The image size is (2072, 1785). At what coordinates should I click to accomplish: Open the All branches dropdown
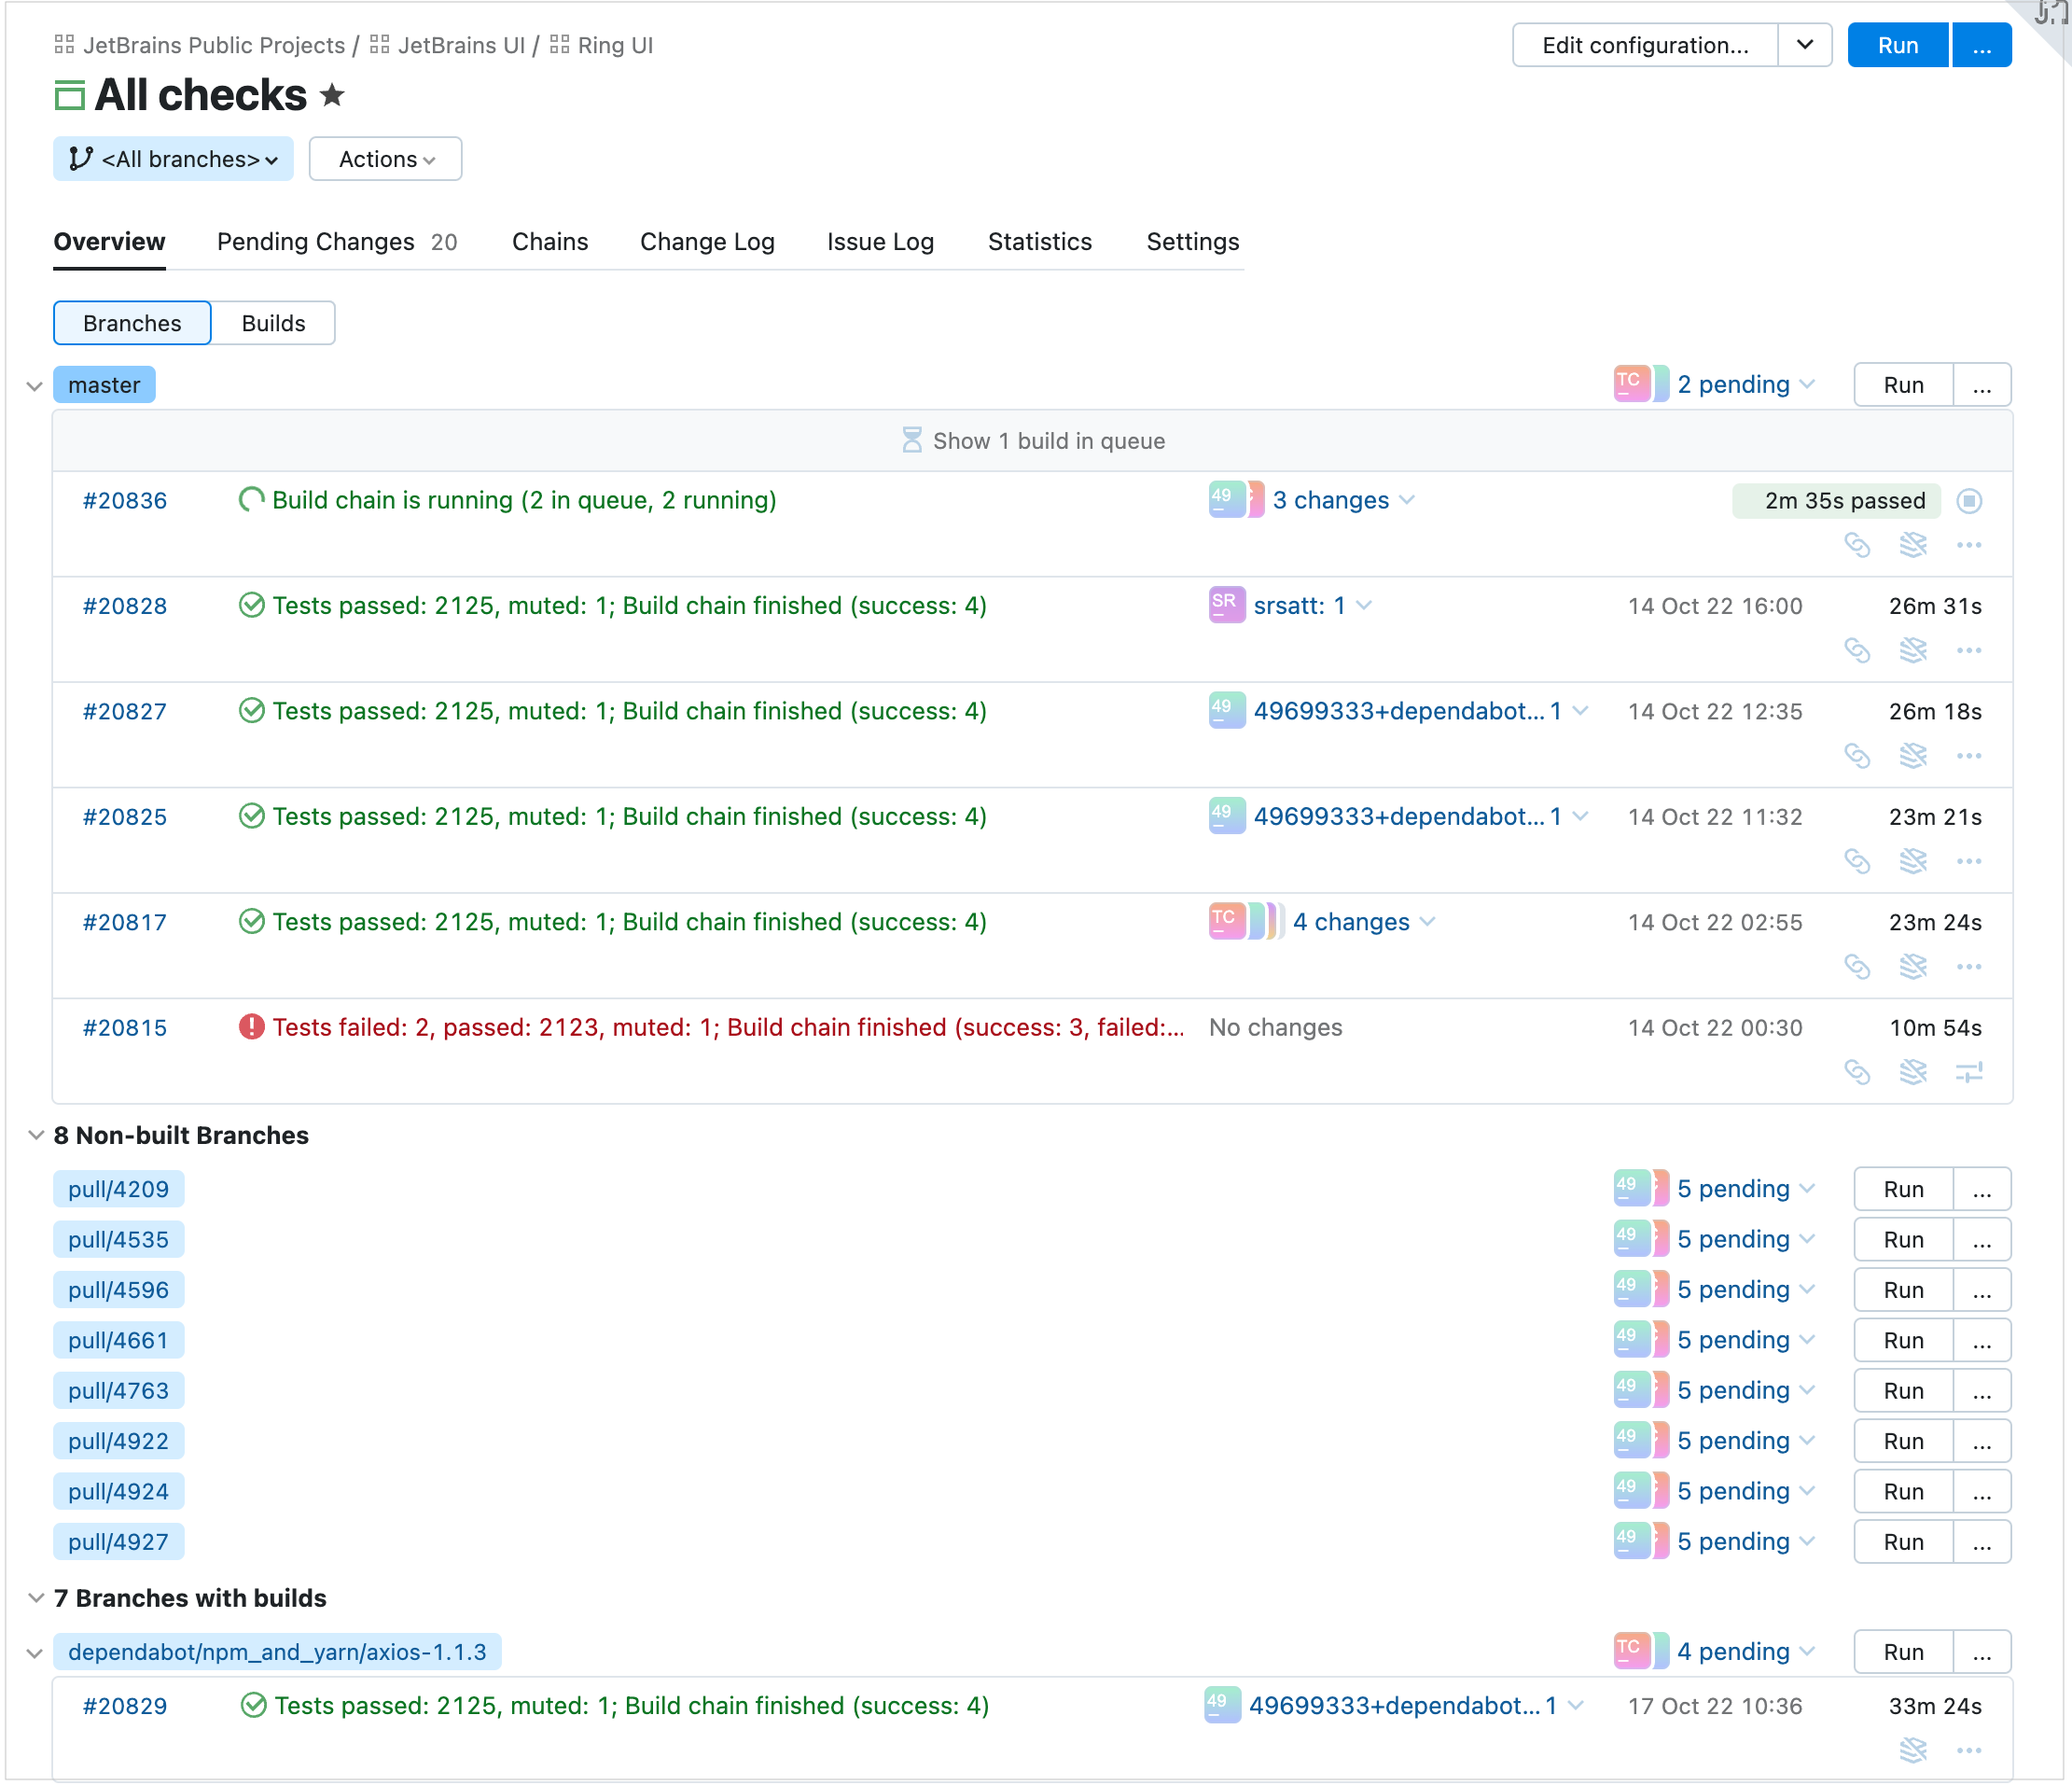[x=173, y=159]
